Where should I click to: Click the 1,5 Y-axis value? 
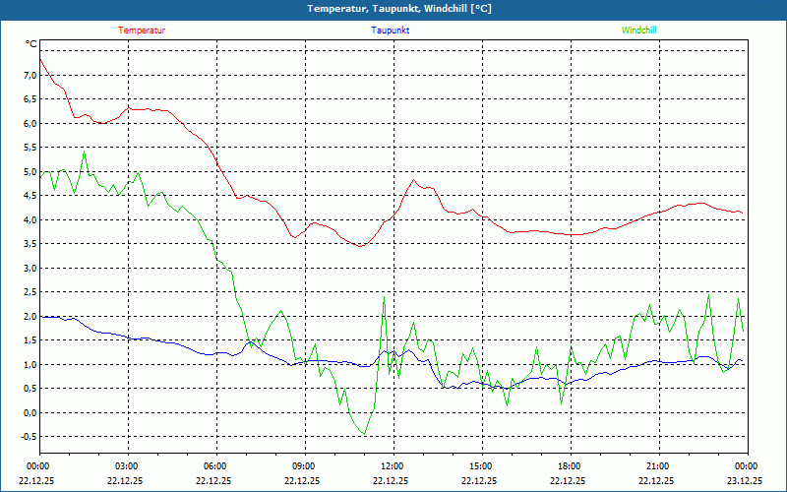[x=30, y=340]
